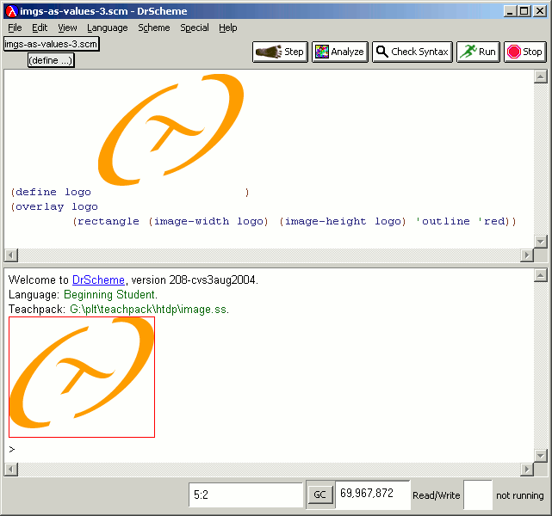Click the interactions pane scroll right arrow
Image resolution: width=552 pixels, height=516 pixels.
(x=527, y=470)
